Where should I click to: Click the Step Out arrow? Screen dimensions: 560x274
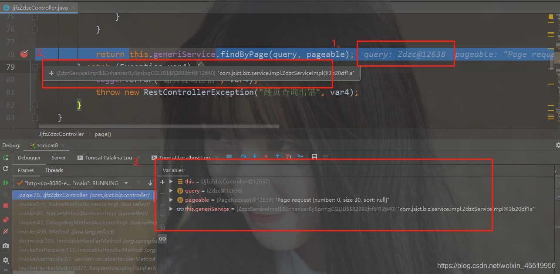coord(277,156)
